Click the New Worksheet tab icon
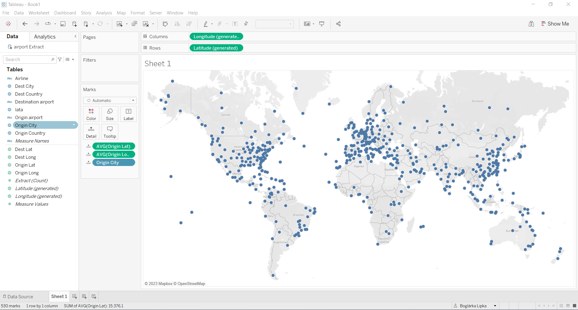 pos(75,296)
